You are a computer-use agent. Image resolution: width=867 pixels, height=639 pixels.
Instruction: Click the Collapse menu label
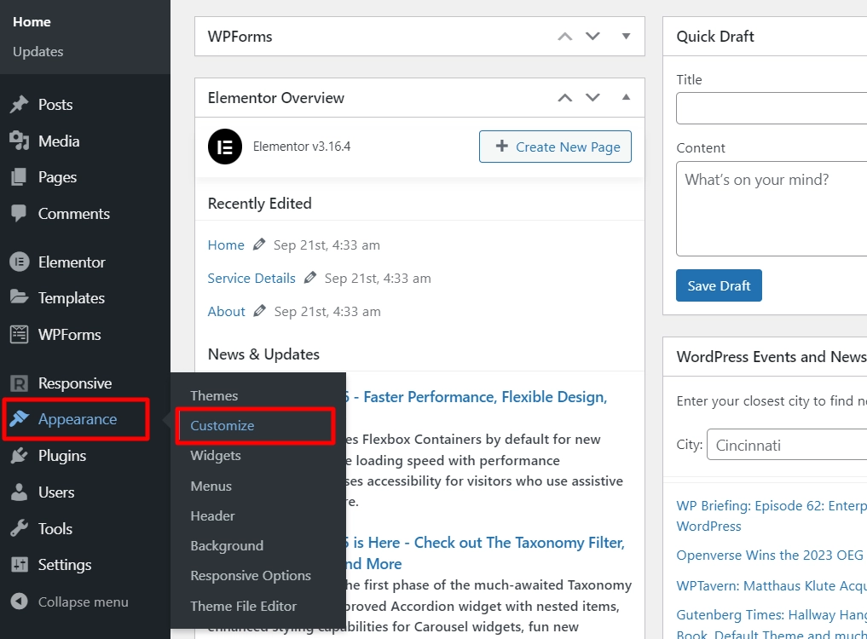coord(83,602)
